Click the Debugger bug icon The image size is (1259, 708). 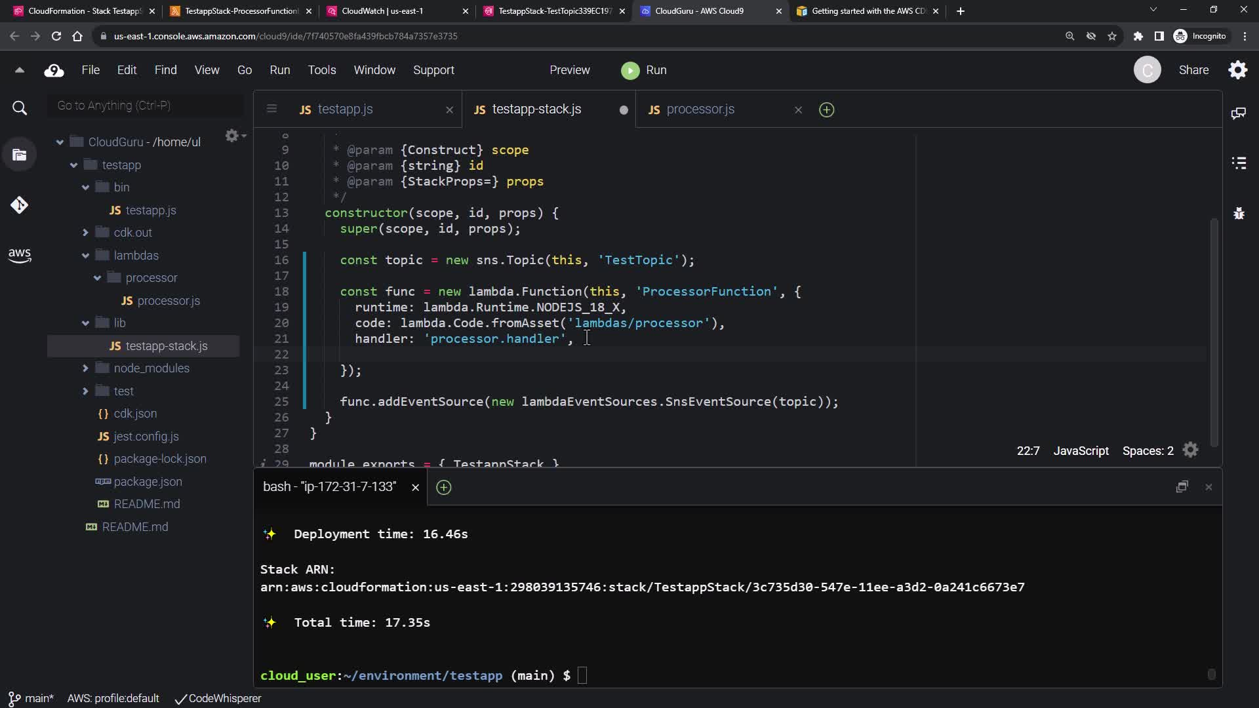coord(1239,213)
